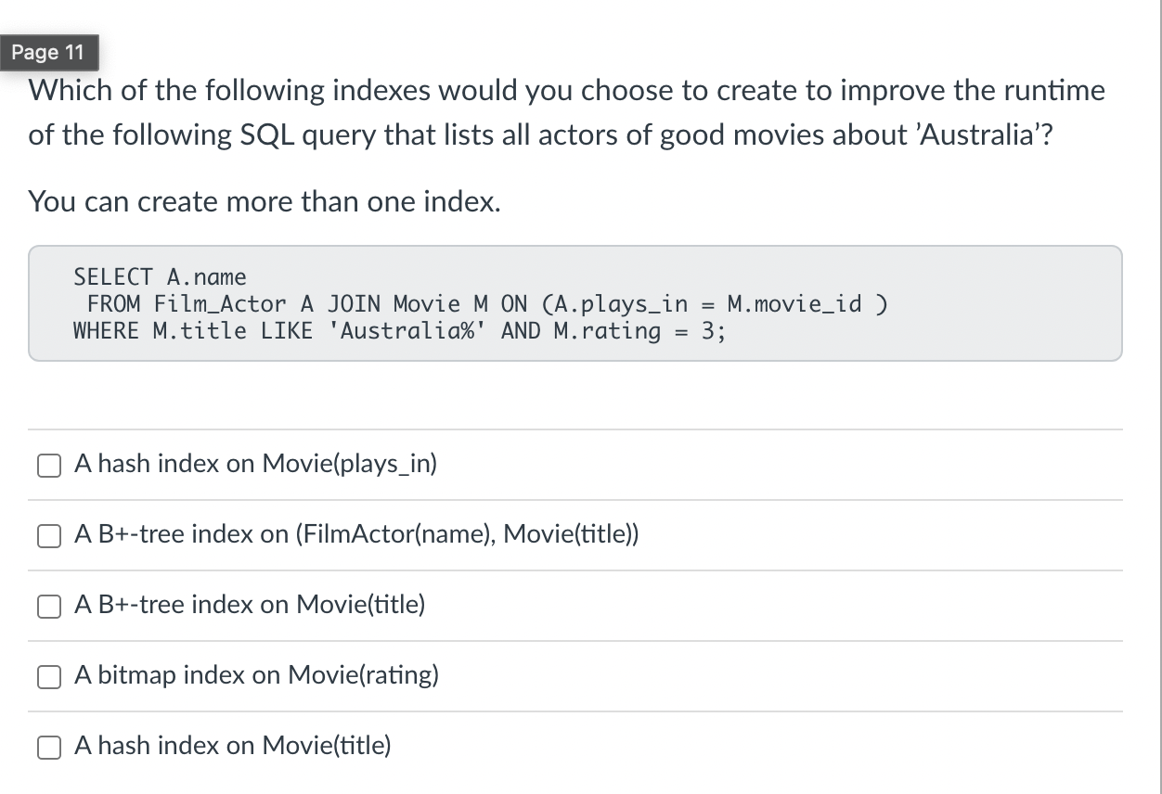This screenshot has width=1162, height=794.
Task: Click 'You can create more than one index.' text
Action: coord(265,201)
